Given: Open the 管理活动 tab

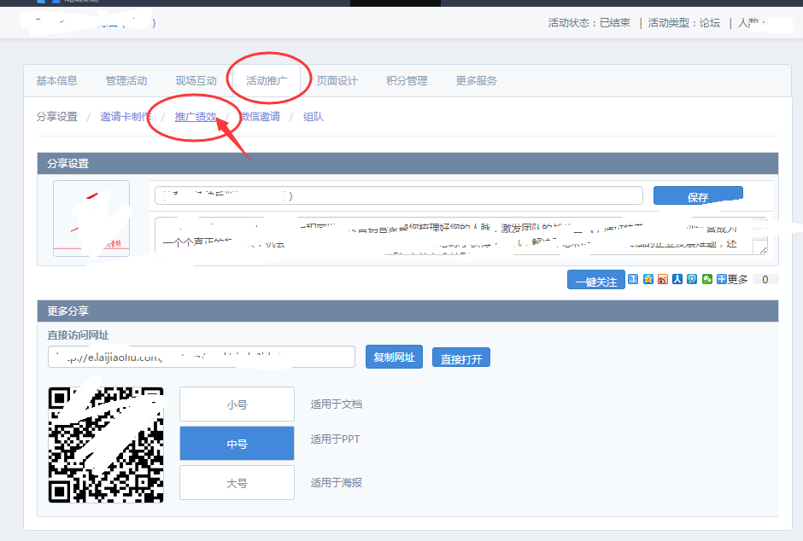Looking at the screenshot, I should [126, 81].
